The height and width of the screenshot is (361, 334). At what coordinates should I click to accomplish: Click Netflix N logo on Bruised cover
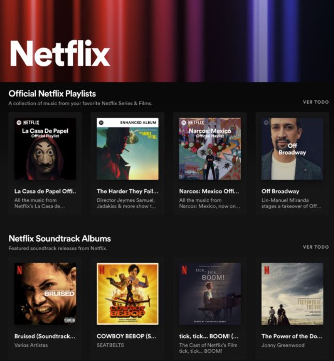click(20, 270)
